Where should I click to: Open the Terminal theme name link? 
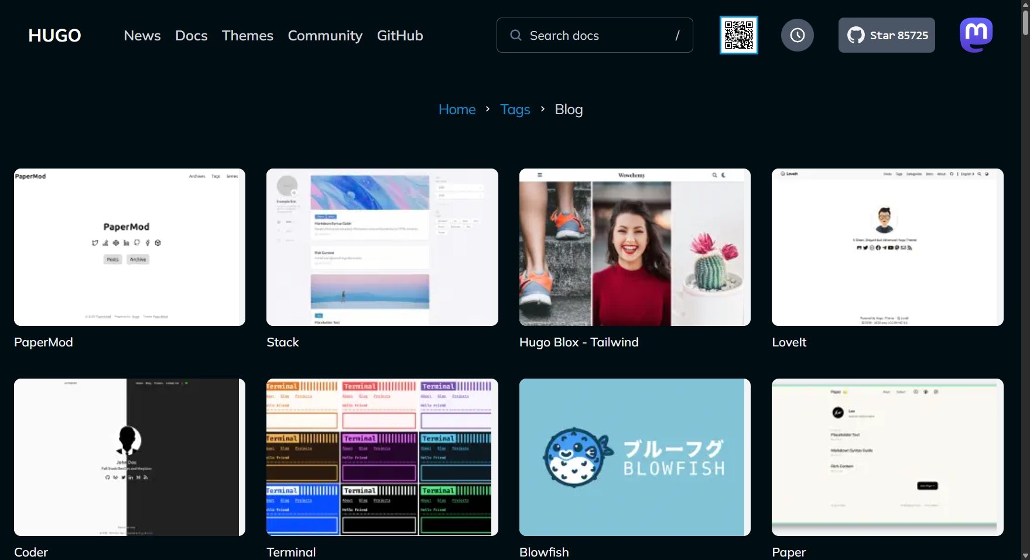coord(291,551)
